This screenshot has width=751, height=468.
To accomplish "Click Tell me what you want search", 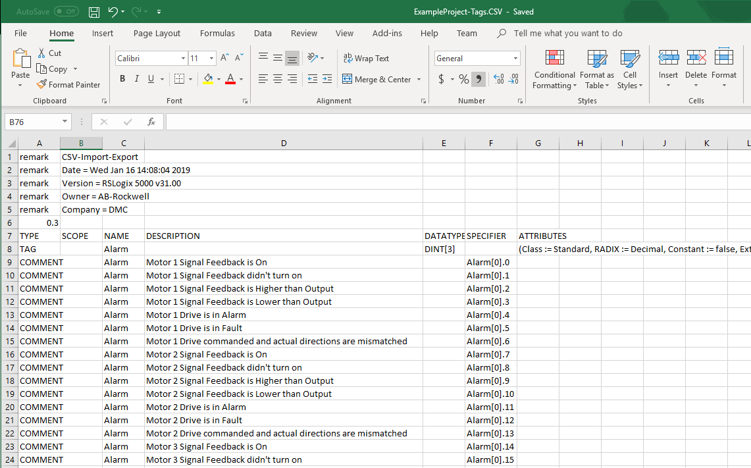I will (567, 33).
